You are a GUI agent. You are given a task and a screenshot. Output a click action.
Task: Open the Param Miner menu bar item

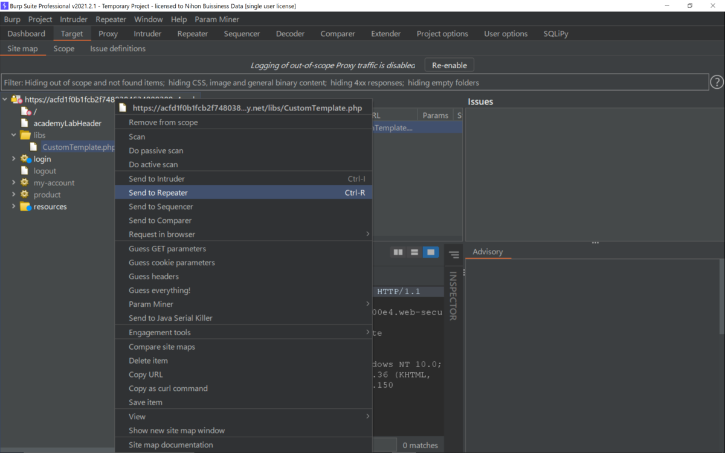point(217,19)
